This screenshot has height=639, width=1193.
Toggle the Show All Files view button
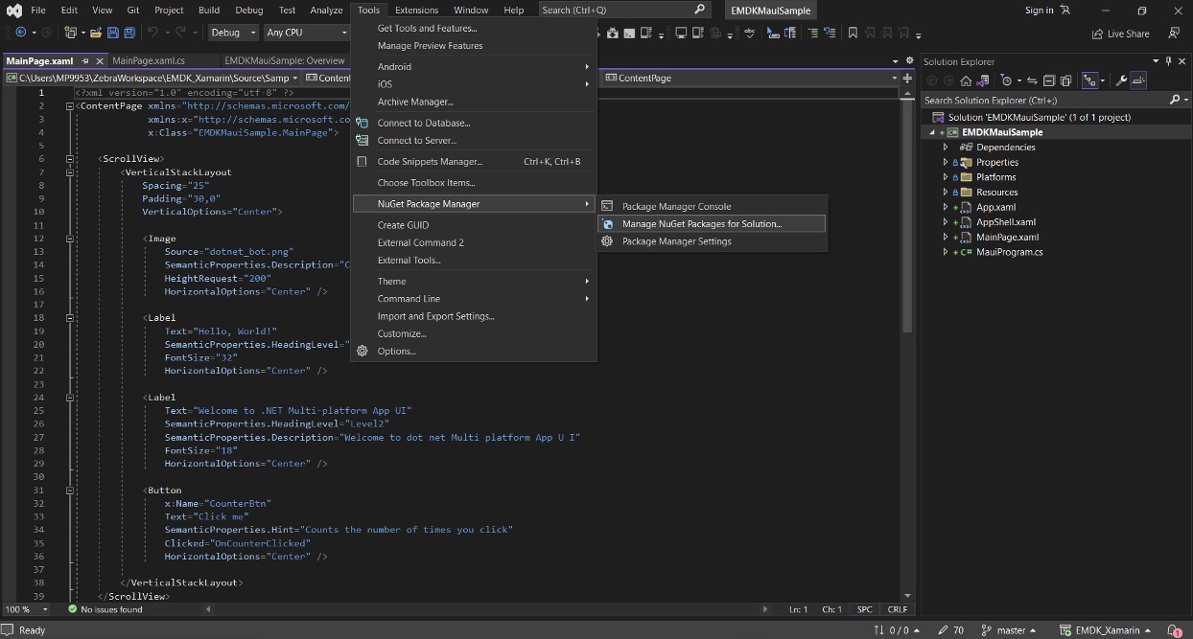pyautogui.click(x=1065, y=80)
